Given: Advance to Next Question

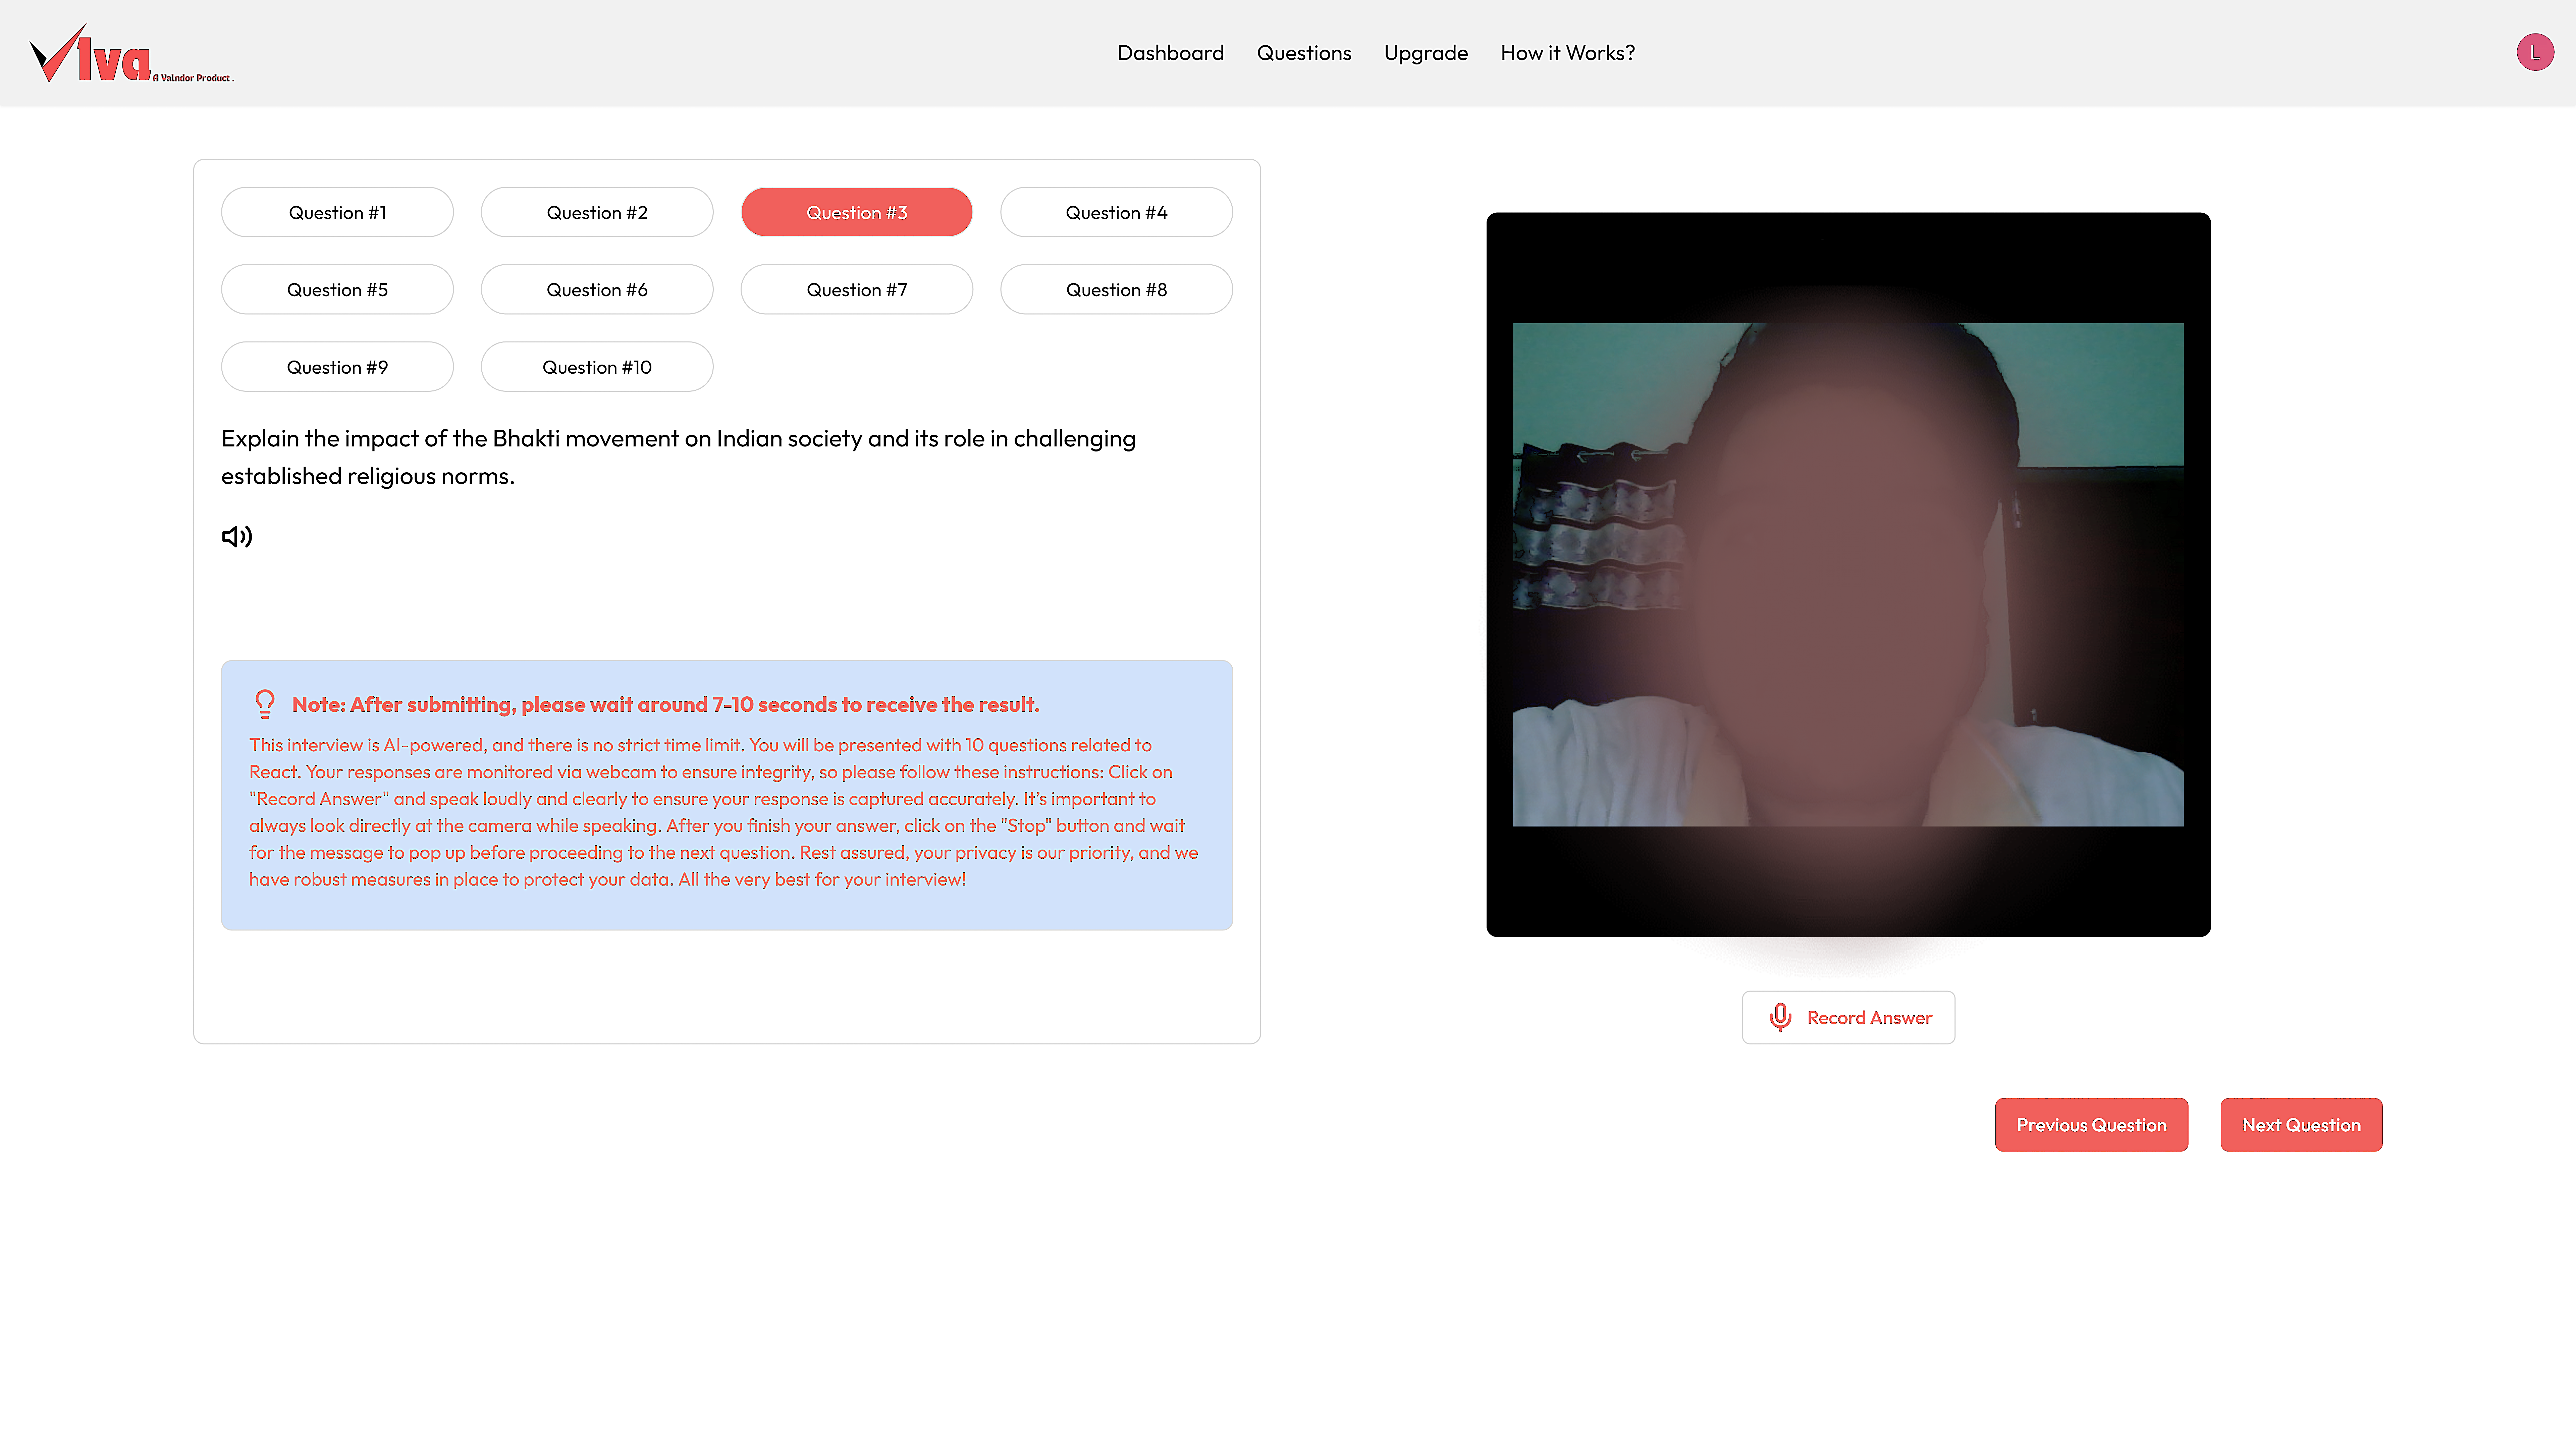Looking at the screenshot, I should (2301, 1125).
